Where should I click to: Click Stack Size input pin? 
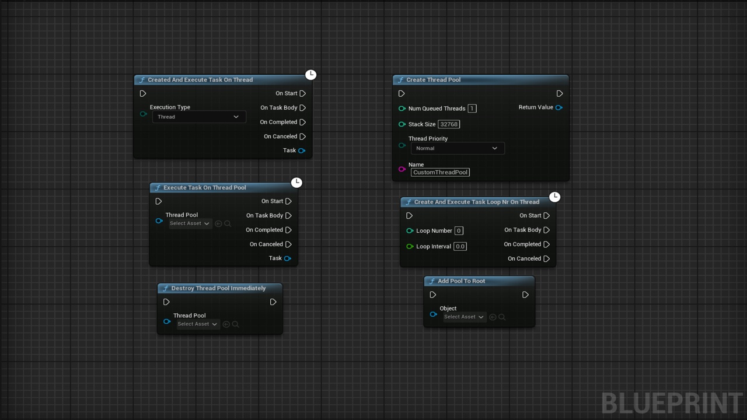pyautogui.click(x=402, y=124)
